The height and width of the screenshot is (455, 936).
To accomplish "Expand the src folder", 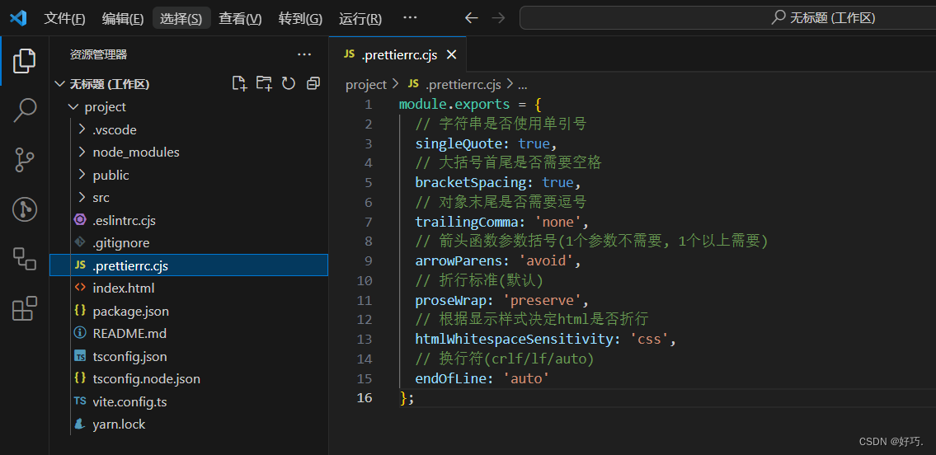I will coord(101,198).
